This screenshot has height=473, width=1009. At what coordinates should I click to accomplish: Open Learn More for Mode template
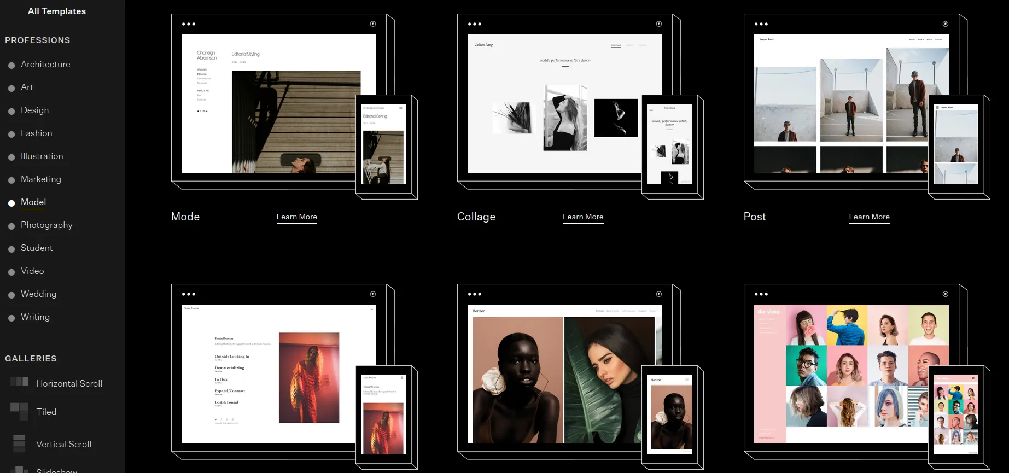click(x=297, y=217)
